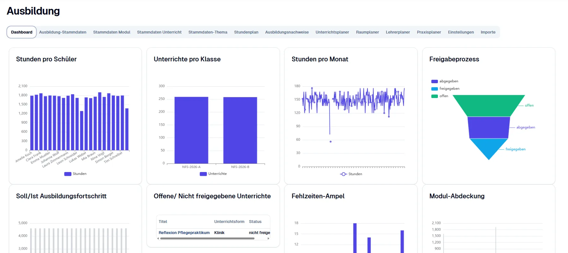
Task: Select the purple abgegeben funnel segment
Action: [488, 127]
